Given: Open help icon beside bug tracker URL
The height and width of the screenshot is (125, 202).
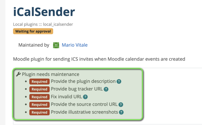Looking at the screenshot, I should 106,89.
